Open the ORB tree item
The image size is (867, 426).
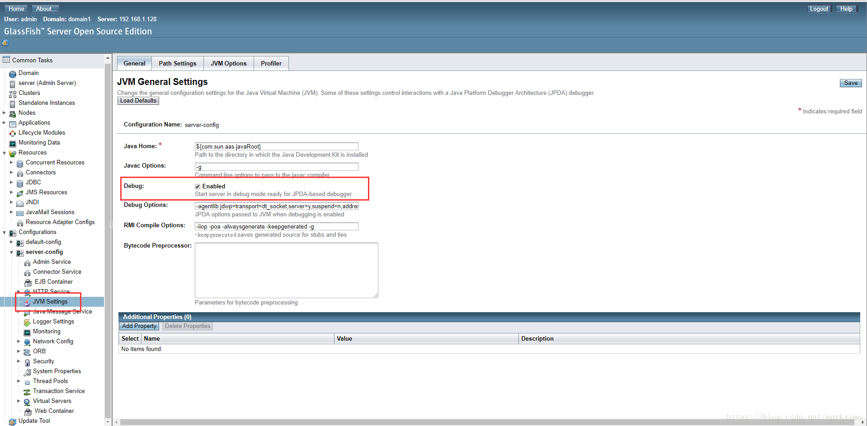click(39, 351)
